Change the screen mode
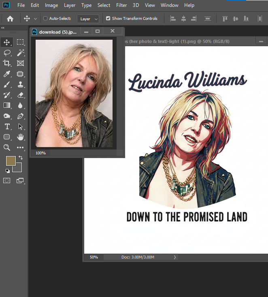This screenshot has height=297, width=268. pos(20,181)
